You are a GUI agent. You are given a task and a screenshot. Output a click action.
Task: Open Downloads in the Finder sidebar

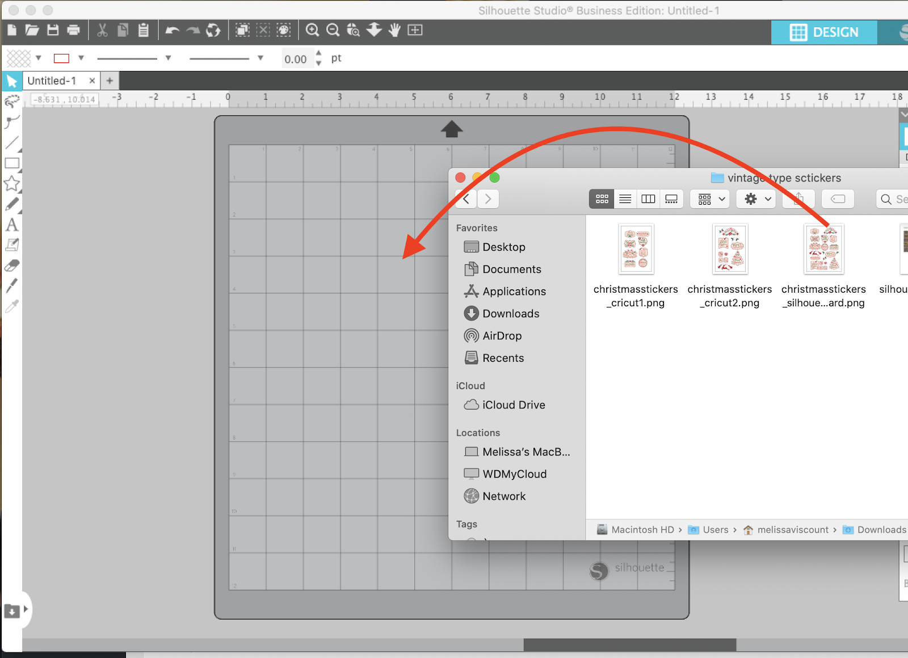pos(502,313)
